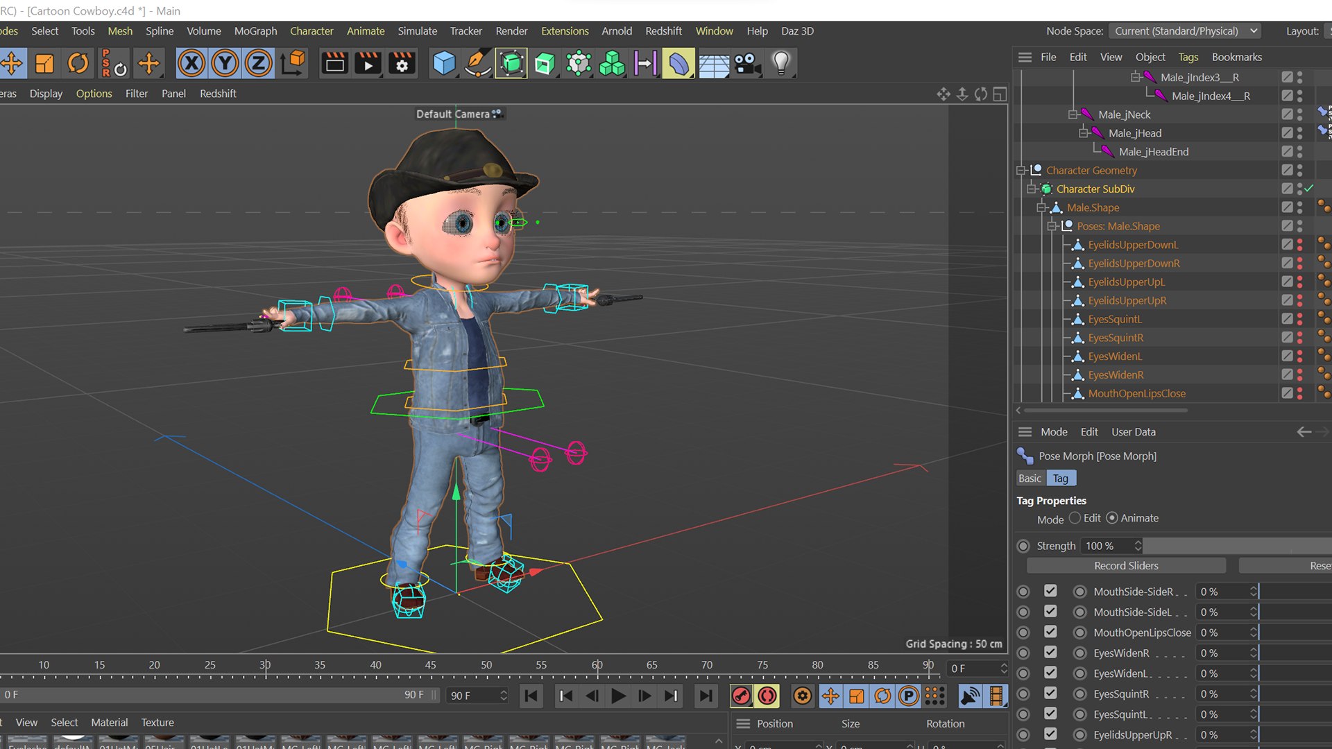Uncheck the MouthOpenLipsClose checkbox
This screenshot has width=1332, height=749.
(x=1050, y=632)
